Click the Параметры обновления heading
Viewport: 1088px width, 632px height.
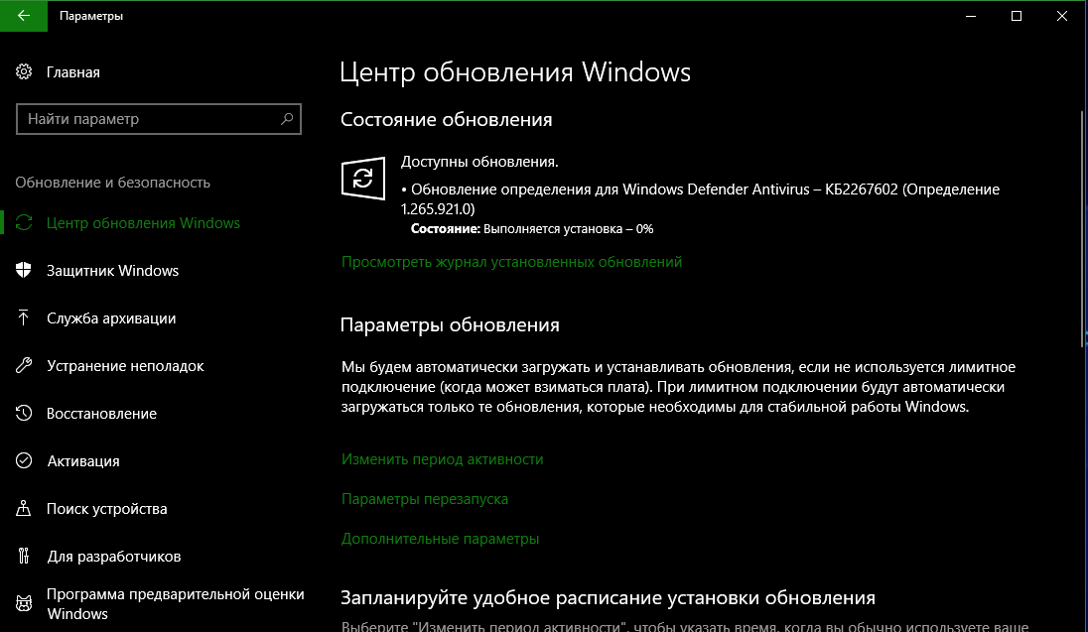click(x=450, y=324)
